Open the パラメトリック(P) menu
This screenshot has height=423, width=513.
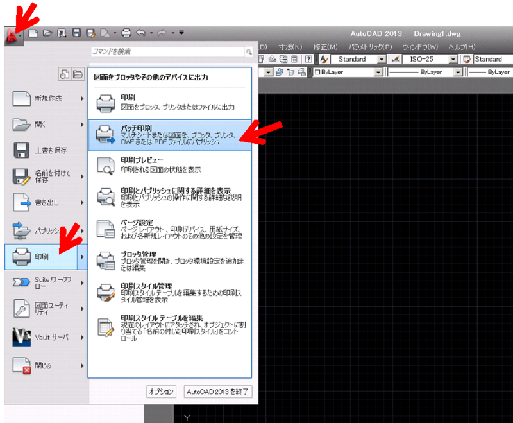click(x=370, y=47)
